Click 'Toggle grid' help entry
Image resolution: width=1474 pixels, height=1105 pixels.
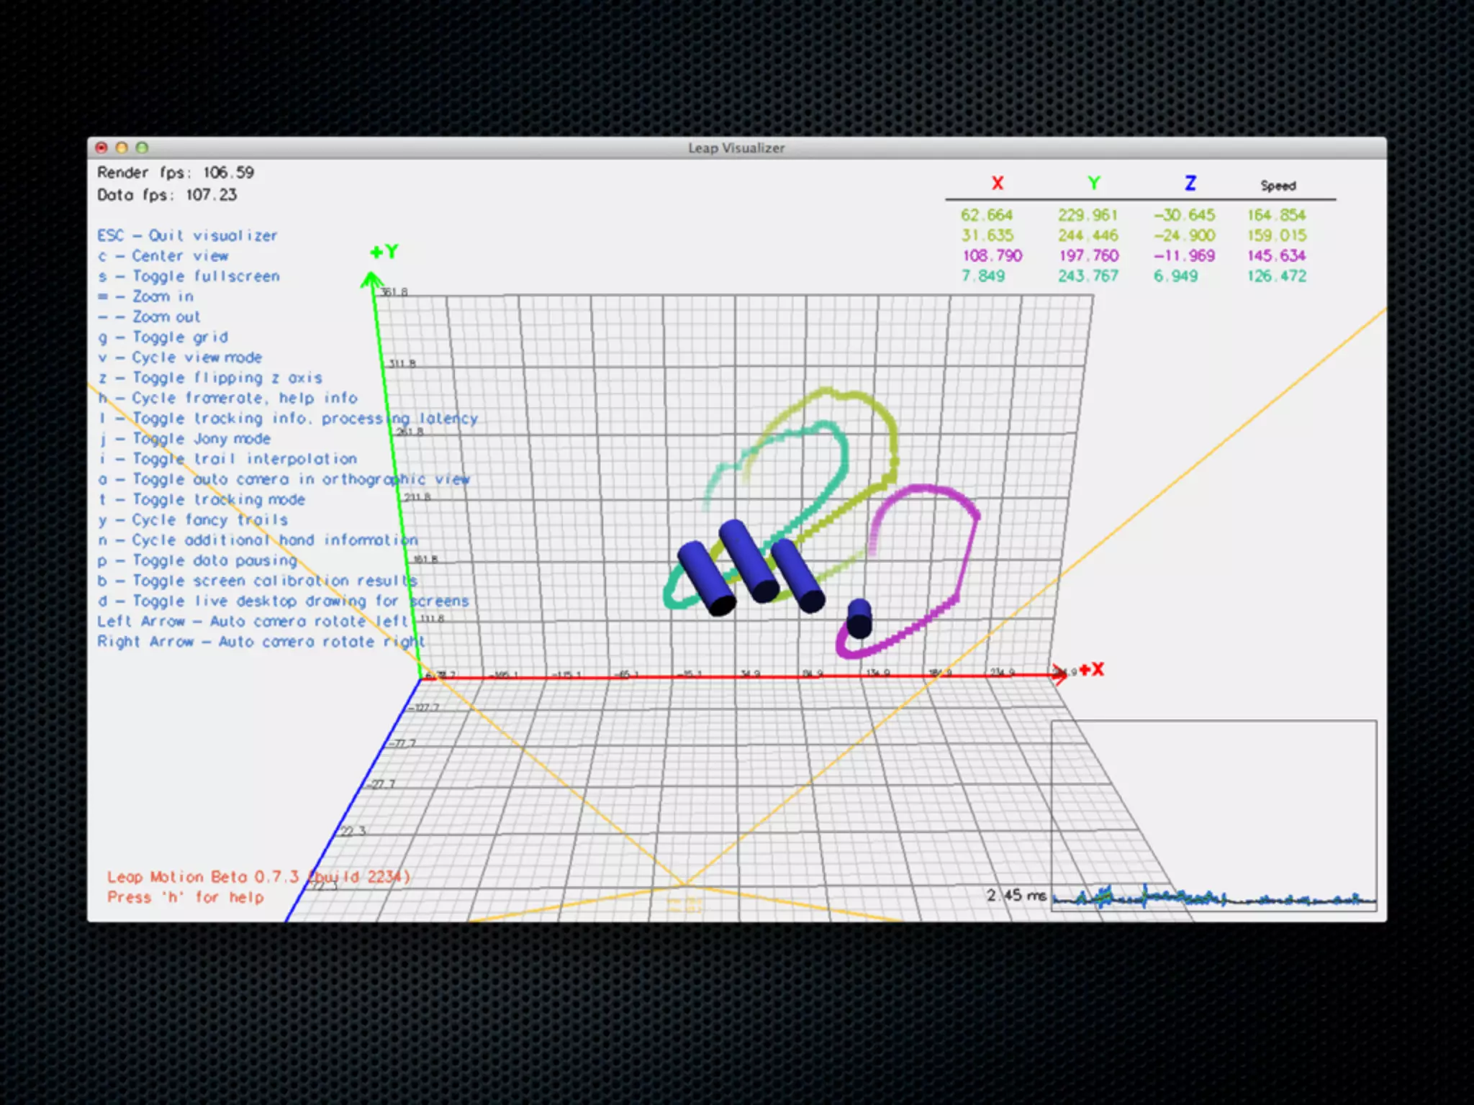pos(163,337)
